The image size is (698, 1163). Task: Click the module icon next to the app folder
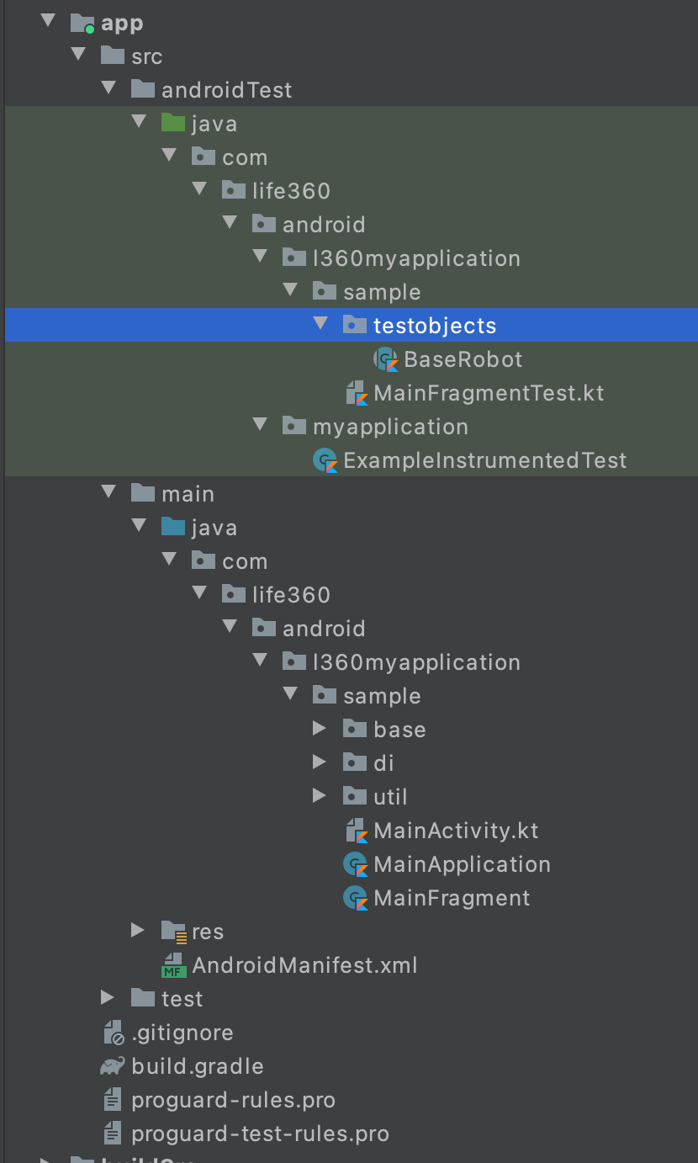click(80, 23)
